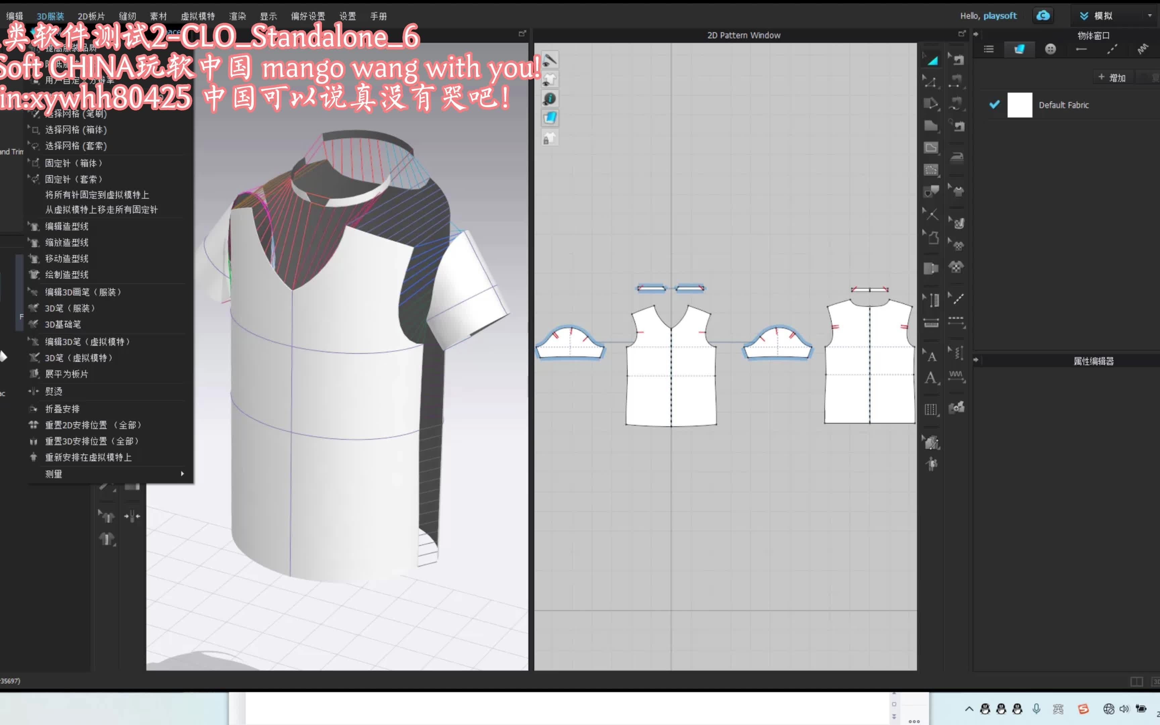The width and height of the screenshot is (1160, 725).
Task: Open the 素材 menu
Action: click(158, 16)
